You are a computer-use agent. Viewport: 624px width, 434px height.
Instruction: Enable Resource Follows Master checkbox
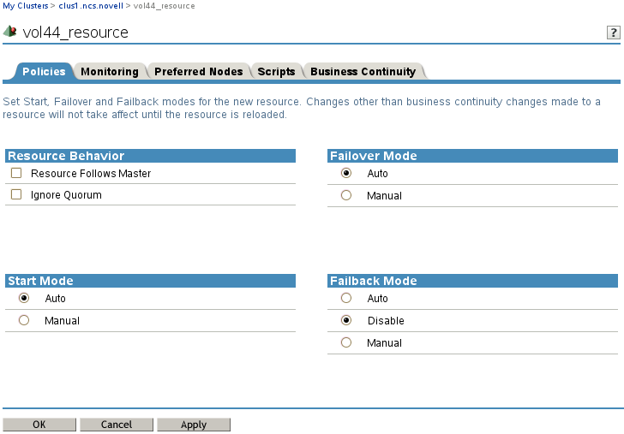click(16, 173)
